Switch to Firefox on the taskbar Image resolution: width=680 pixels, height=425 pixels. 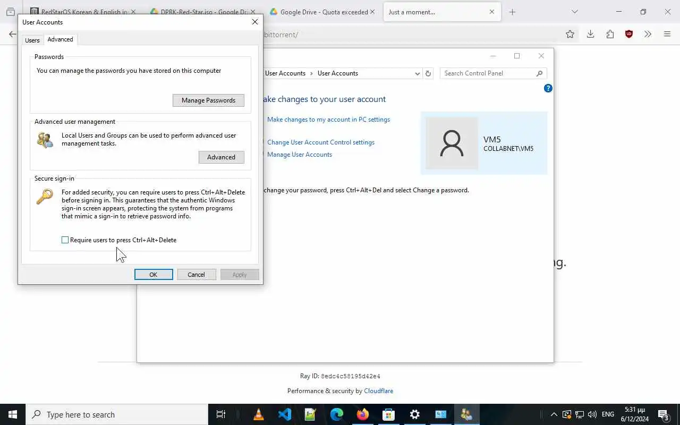(363, 414)
